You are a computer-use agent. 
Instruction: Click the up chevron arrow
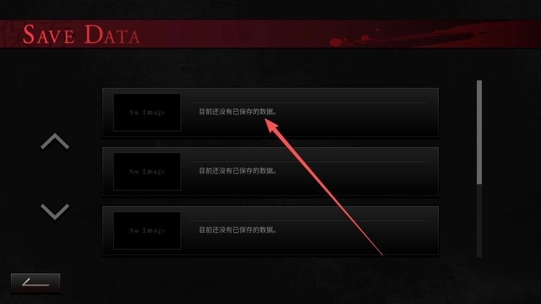pyautogui.click(x=55, y=142)
